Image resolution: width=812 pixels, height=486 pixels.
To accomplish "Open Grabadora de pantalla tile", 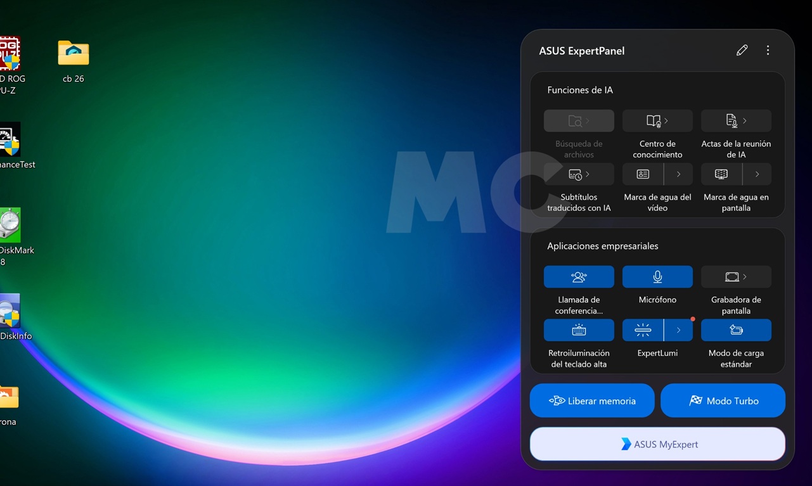I will tap(736, 277).
